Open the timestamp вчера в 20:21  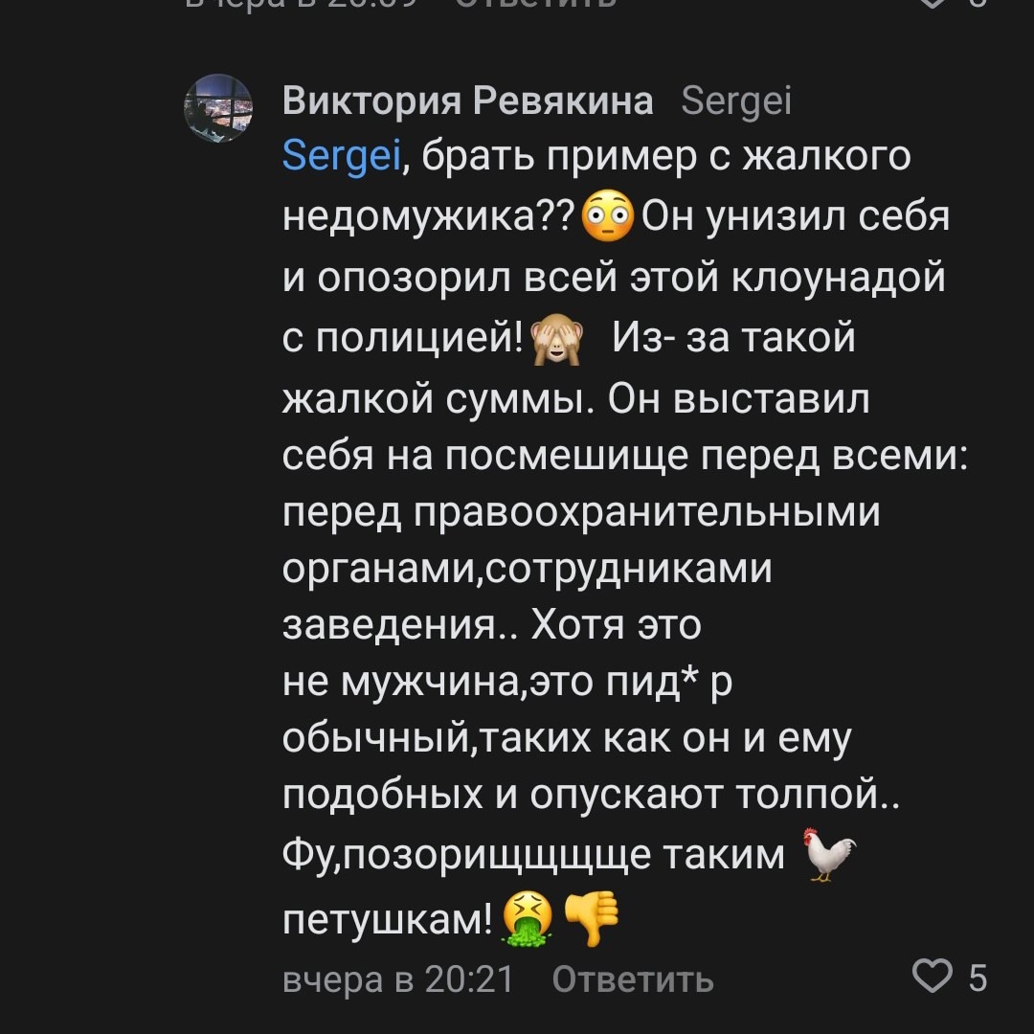397,979
